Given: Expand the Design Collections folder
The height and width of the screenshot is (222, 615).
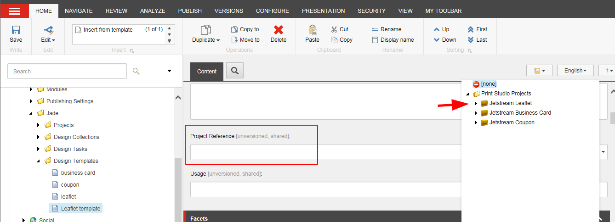Looking at the screenshot, I should coord(39,137).
